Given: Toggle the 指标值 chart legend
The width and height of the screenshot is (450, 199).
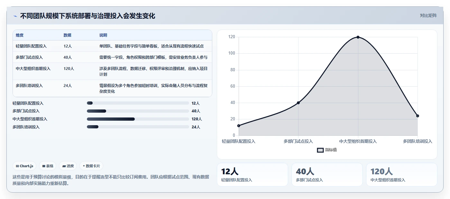Looking at the screenshot, I should click(x=327, y=150).
